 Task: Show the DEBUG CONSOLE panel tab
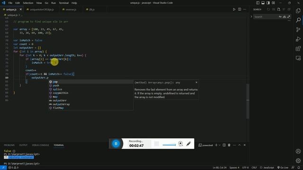click(x=40, y=145)
